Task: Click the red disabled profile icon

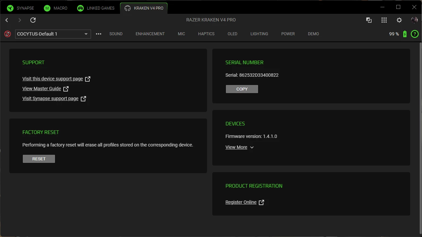Action: click(x=8, y=34)
